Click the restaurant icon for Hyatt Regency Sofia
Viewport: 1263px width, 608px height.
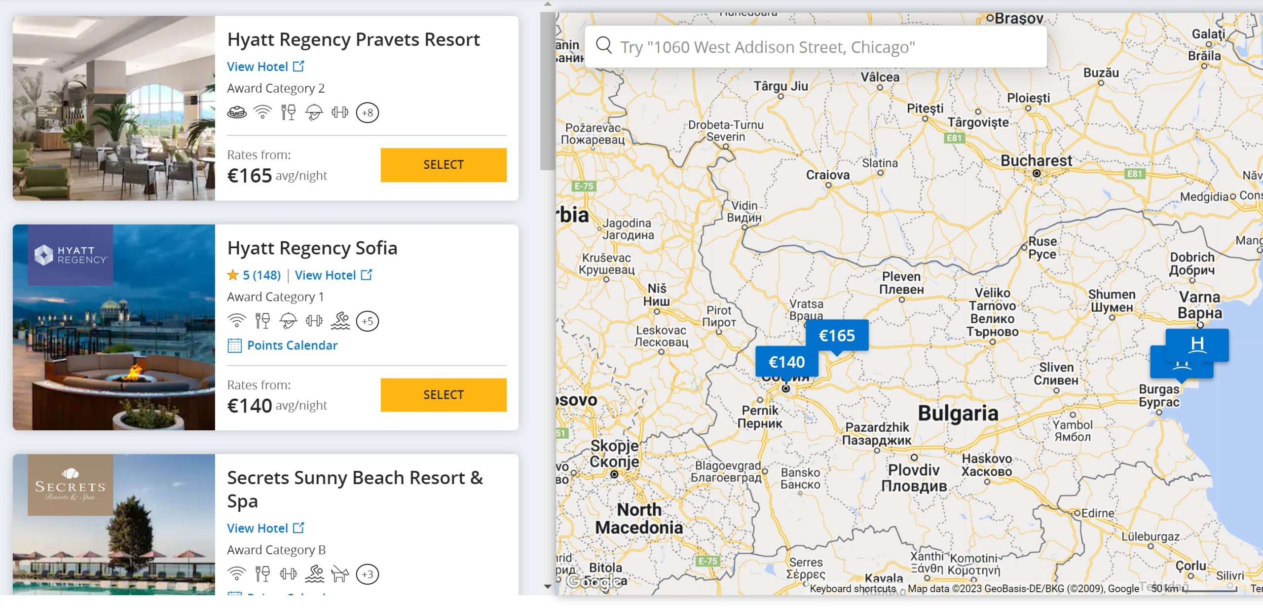pyautogui.click(x=262, y=321)
